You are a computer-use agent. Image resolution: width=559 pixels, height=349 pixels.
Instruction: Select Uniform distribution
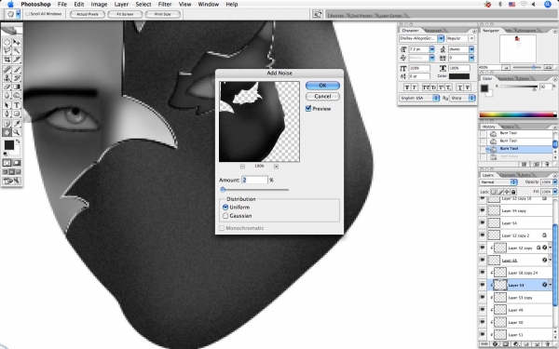tap(225, 207)
